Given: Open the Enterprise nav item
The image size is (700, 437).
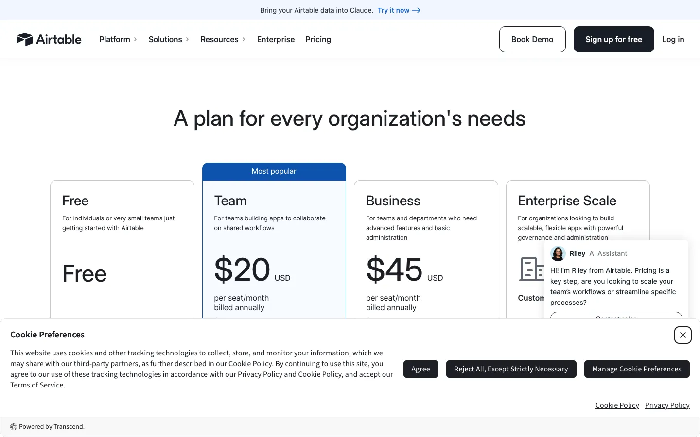Looking at the screenshot, I should pos(276,39).
